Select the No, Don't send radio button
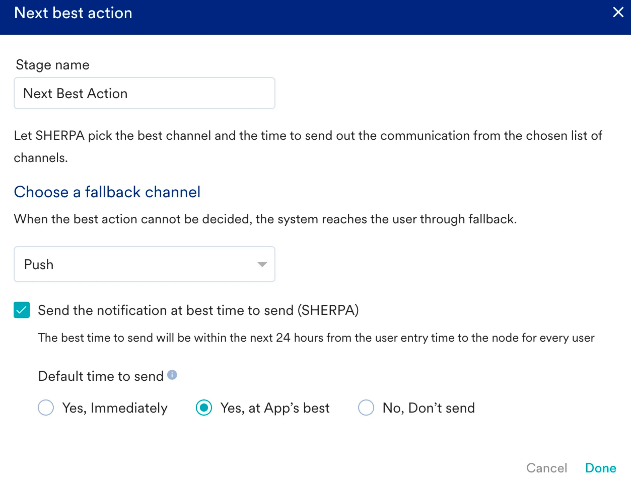The width and height of the screenshot is (631, 484). click(x=366, y=407)
